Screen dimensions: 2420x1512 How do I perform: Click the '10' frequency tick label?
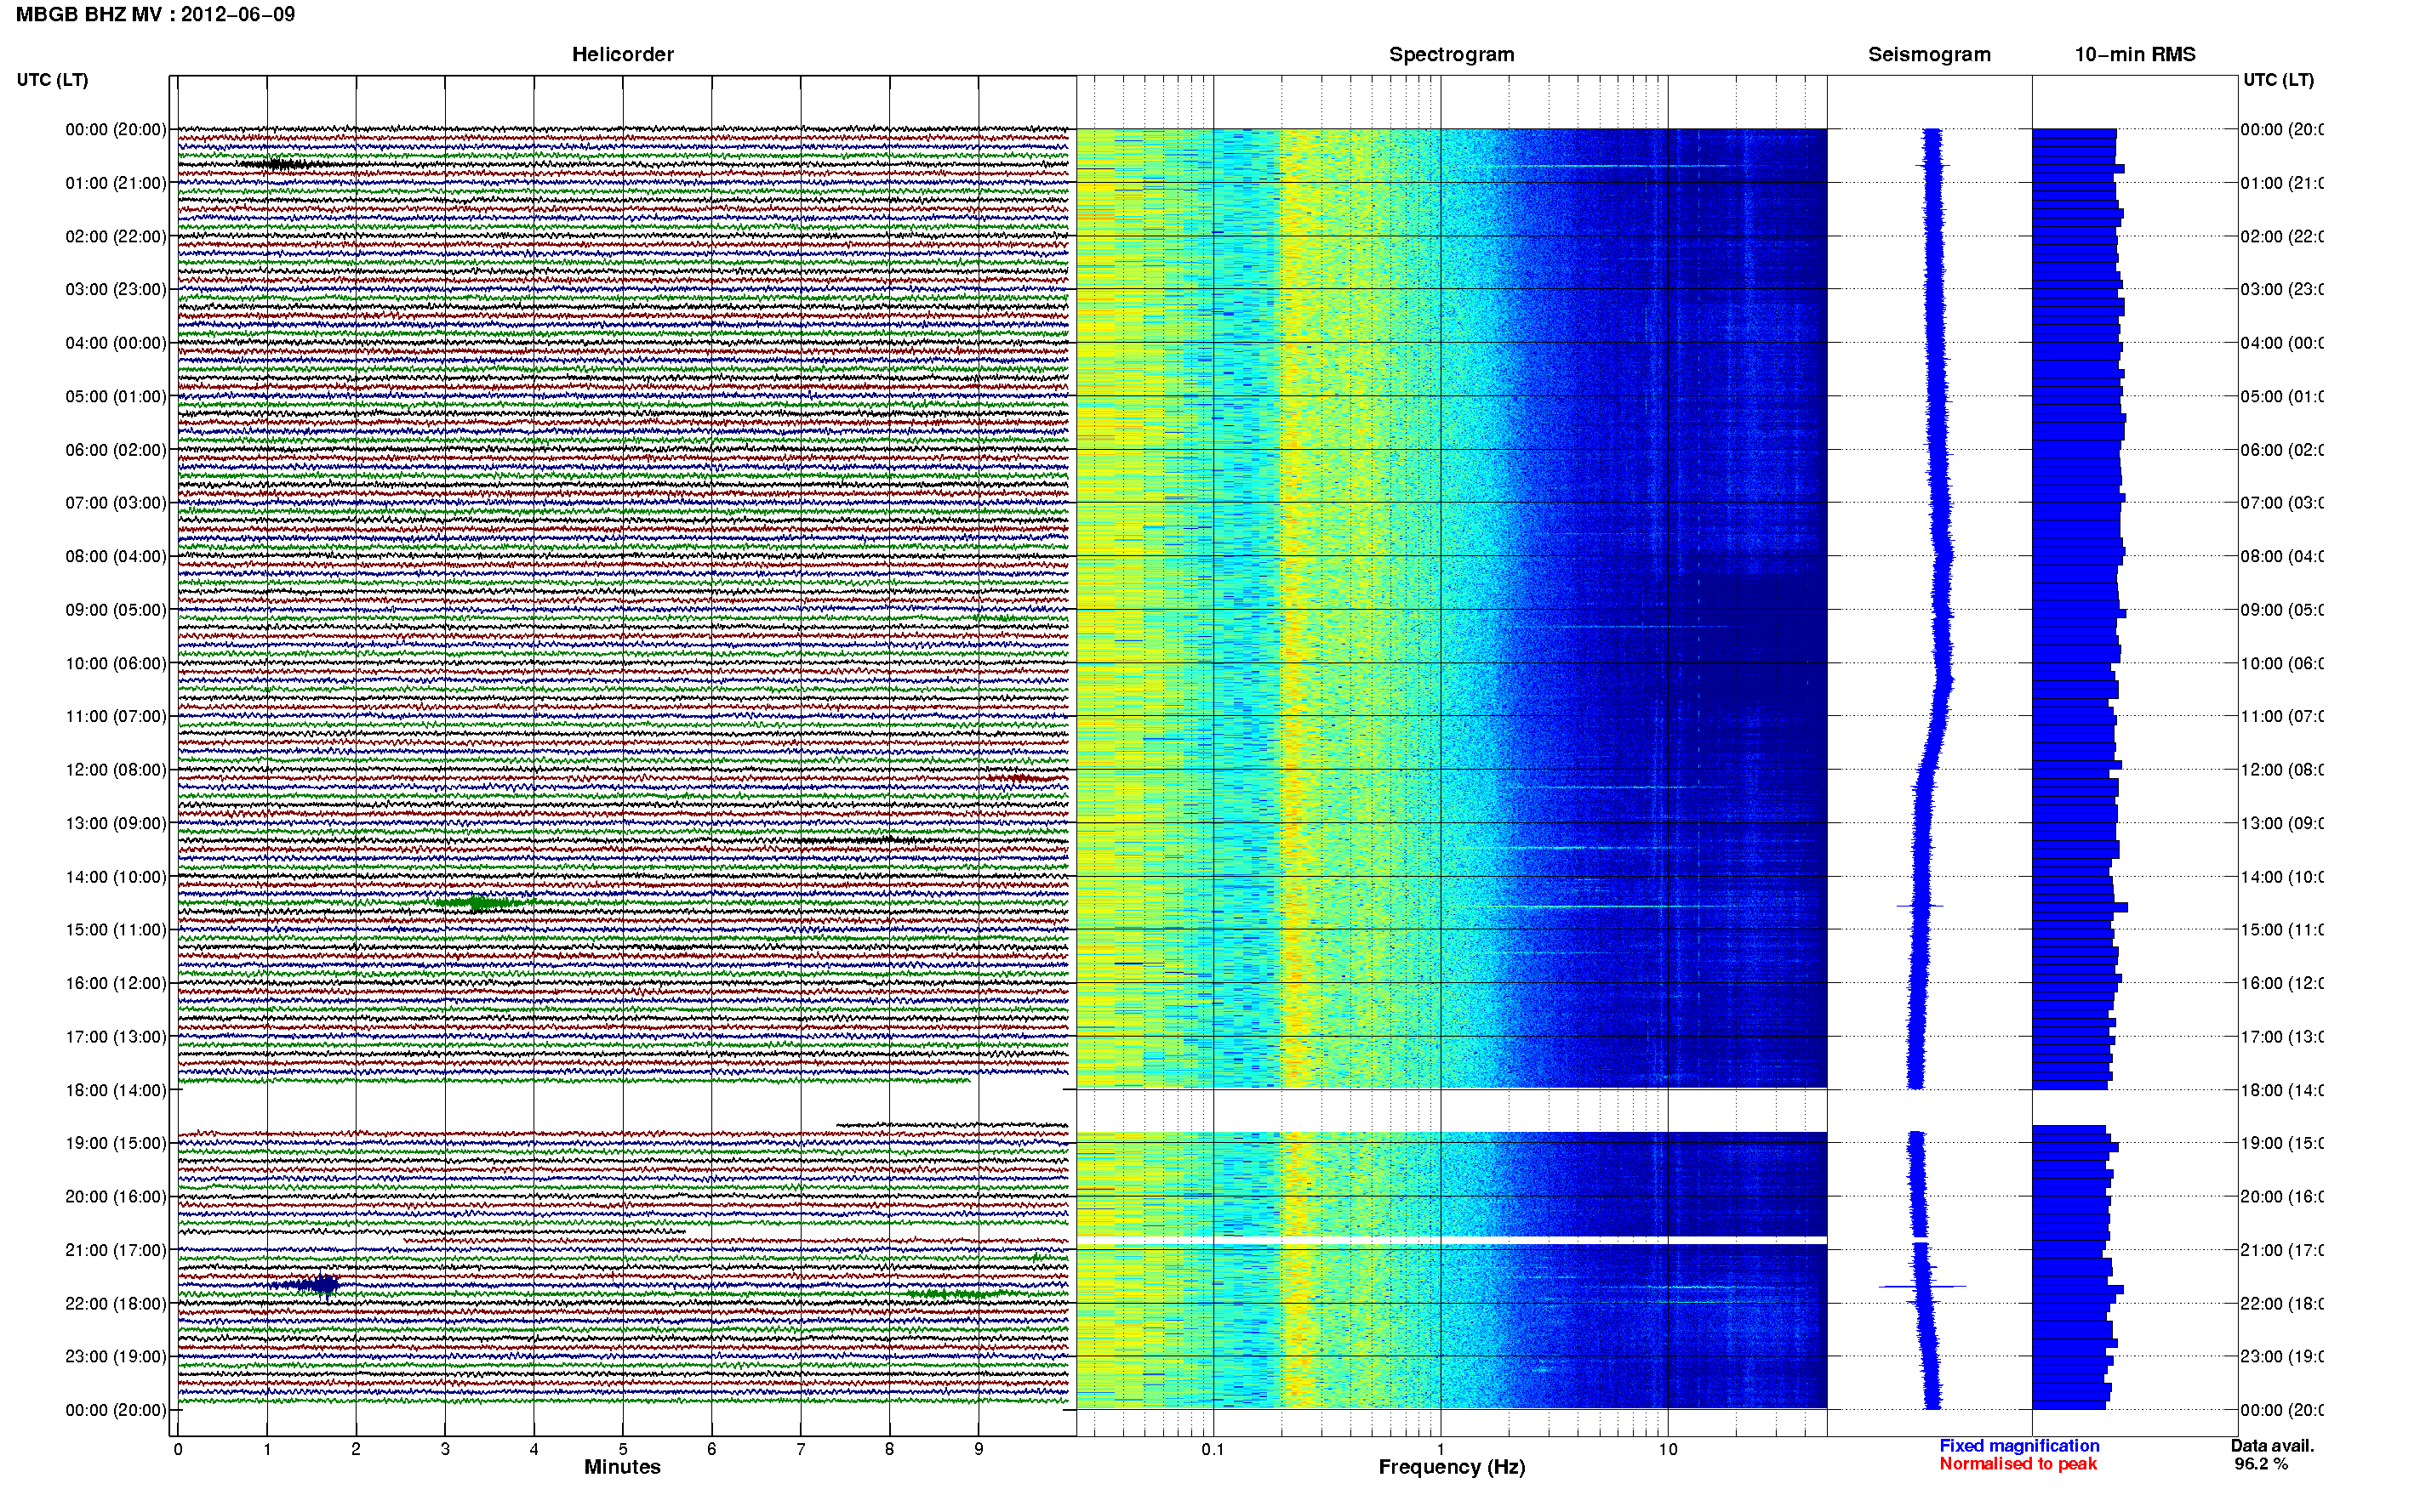tap(1668, 1449)
